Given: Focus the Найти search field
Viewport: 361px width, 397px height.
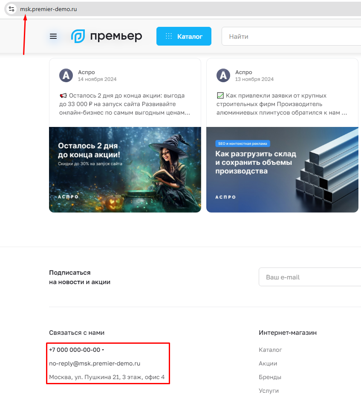Looking at the screenshot, I should (292, 36).
